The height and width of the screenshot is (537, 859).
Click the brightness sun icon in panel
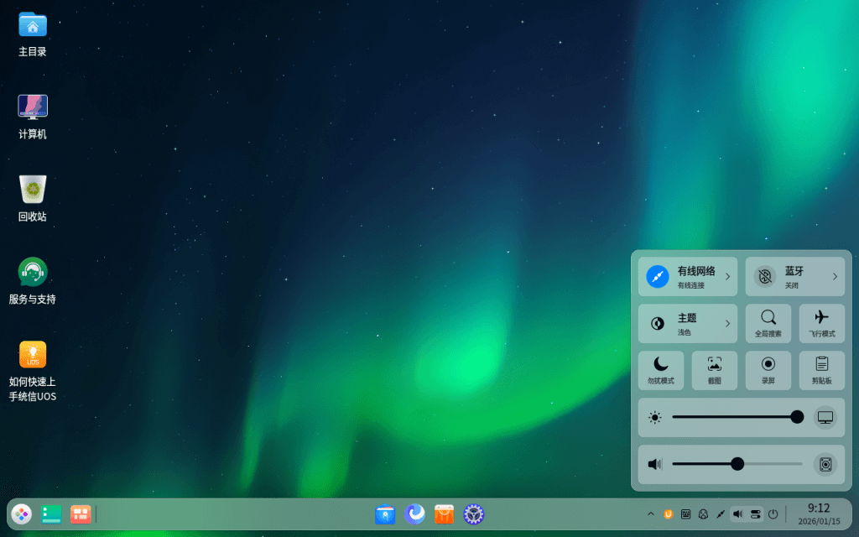pyautogui.click(x=654, y=418)
